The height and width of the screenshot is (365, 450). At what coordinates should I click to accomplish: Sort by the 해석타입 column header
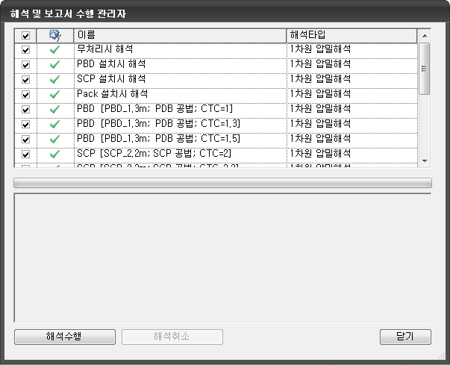coord(351,35)
